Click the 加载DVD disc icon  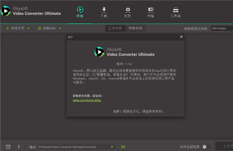[x=40, y=28]
